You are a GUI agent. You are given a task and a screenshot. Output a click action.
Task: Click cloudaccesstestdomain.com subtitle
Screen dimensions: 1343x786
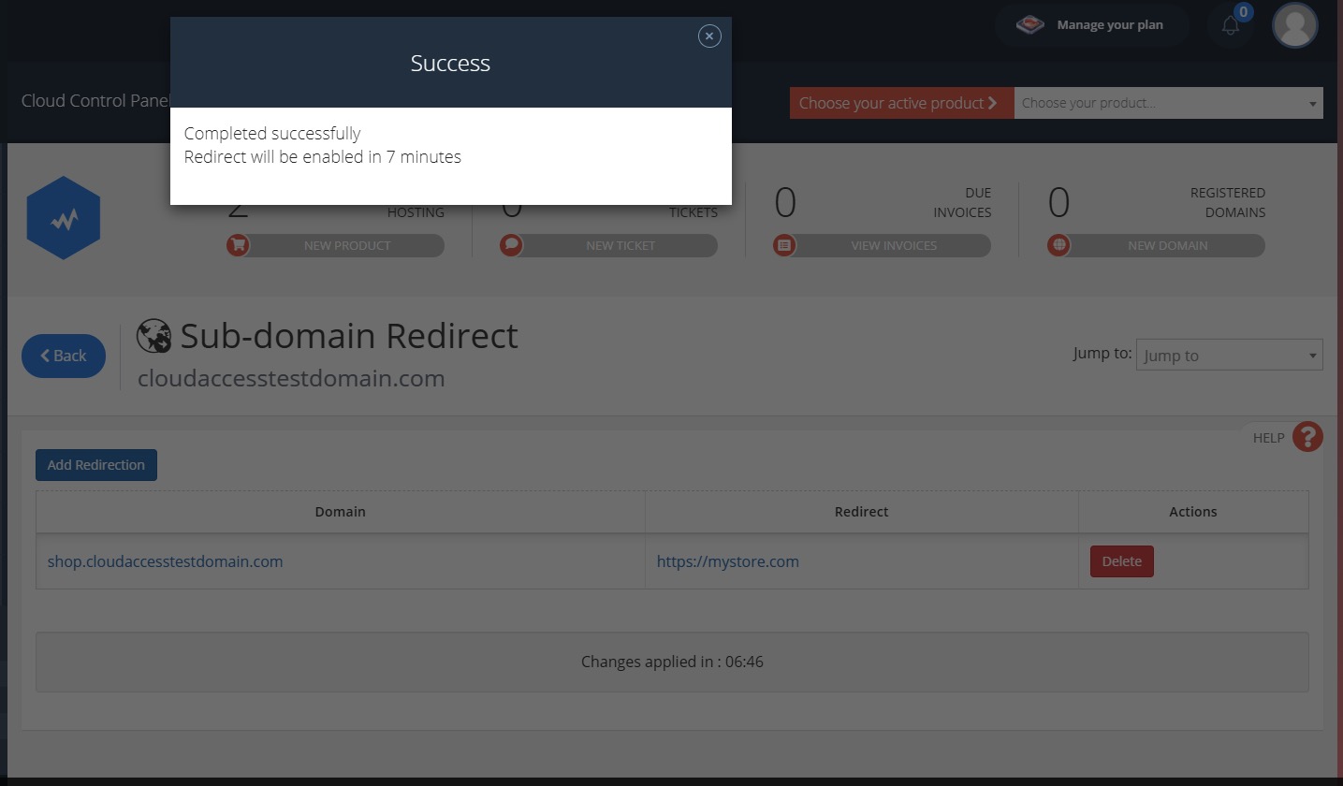pyautogui.click(x=291, y=379)
